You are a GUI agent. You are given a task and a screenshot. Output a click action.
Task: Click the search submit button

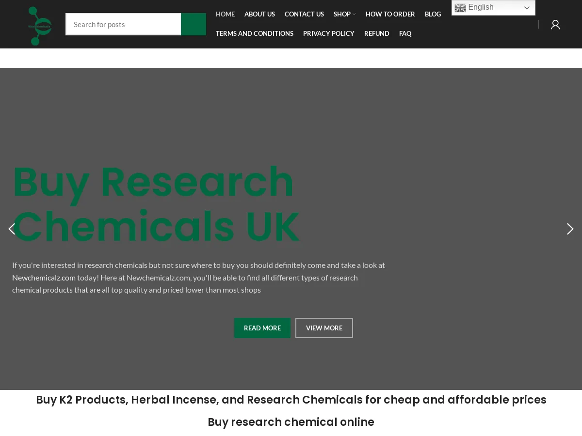193,24
